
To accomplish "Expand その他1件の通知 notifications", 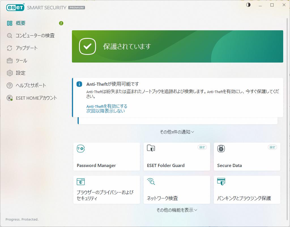I will point(177,132).
